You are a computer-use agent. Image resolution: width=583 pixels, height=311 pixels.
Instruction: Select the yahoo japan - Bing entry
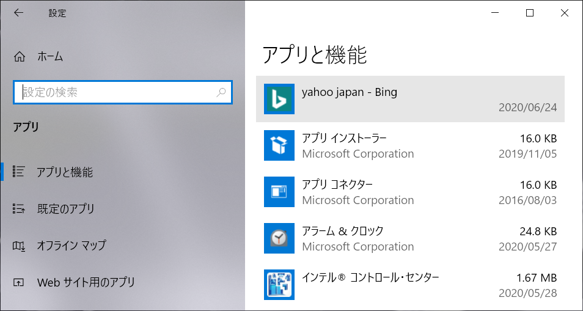411,99
